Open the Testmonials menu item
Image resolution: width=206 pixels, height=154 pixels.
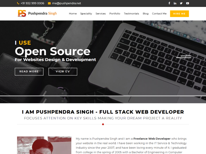[x=131, y=14]
